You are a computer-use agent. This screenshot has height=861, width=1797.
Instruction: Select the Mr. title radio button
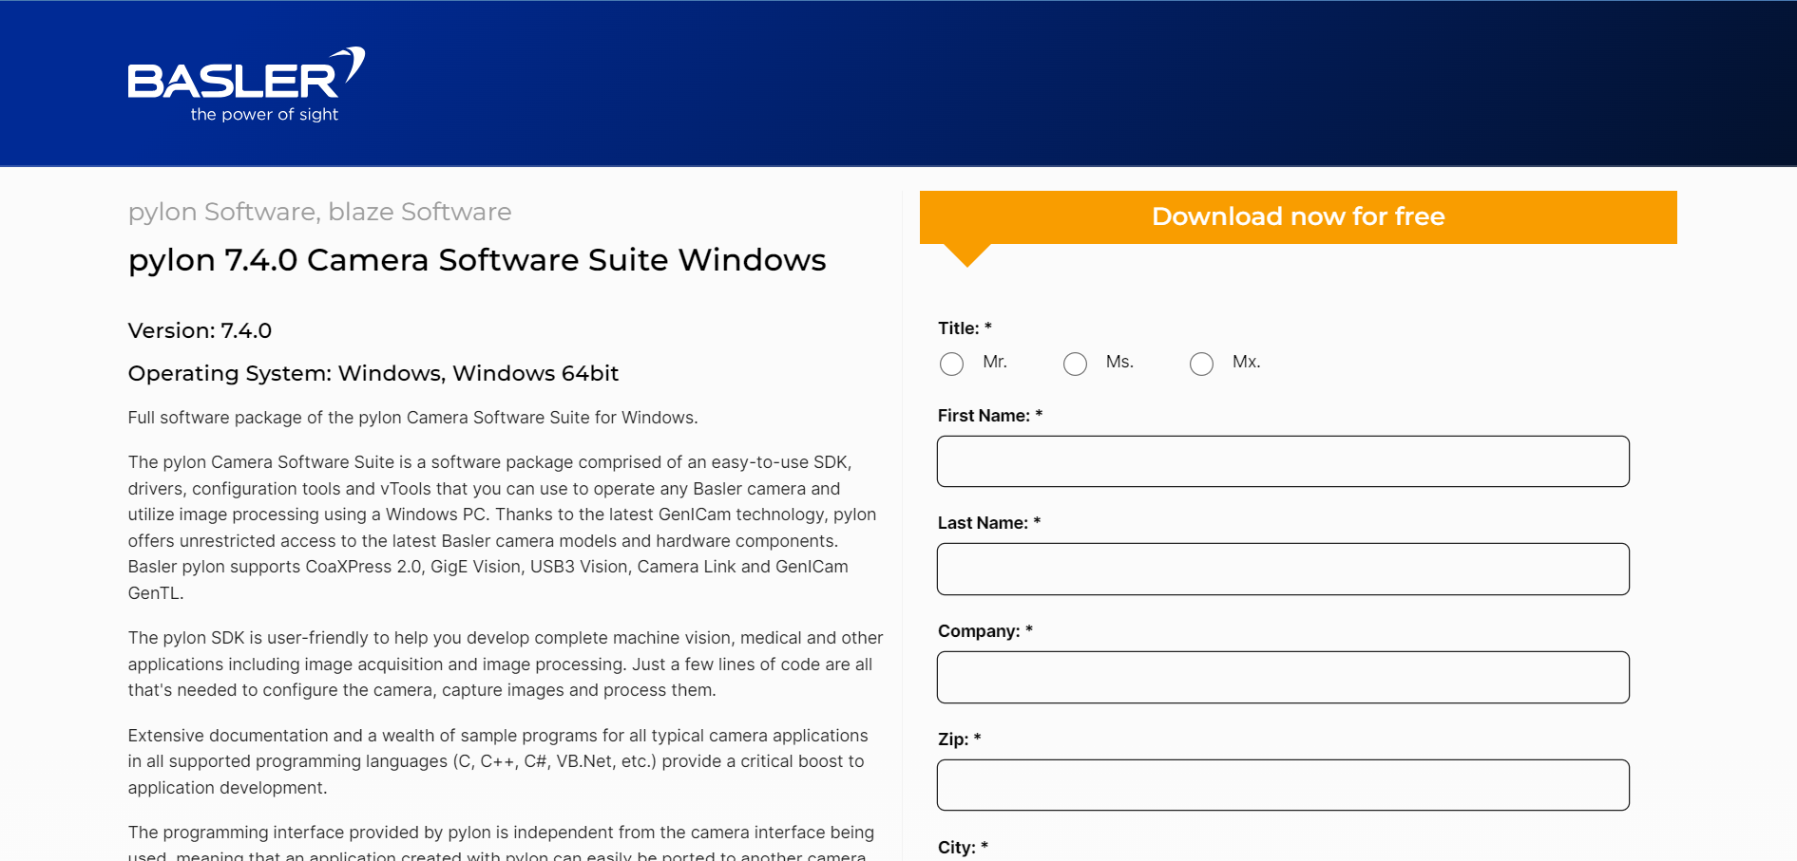coord(951,364)
